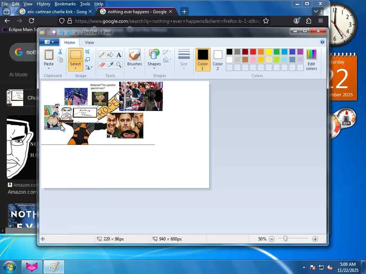Screen dimensions: 366x274
Task: Open the Firefox History menu
Action: [43, 4]
